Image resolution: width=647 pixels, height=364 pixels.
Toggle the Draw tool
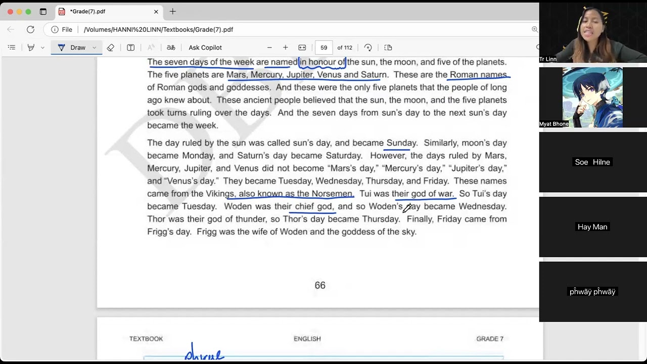tap(72, 48)
